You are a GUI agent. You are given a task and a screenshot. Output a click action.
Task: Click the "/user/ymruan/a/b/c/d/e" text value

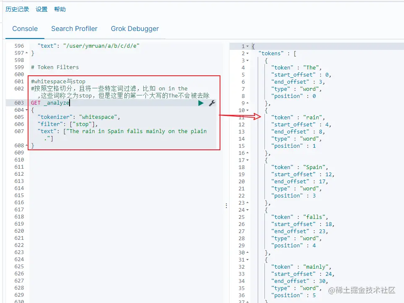[101, 46]
